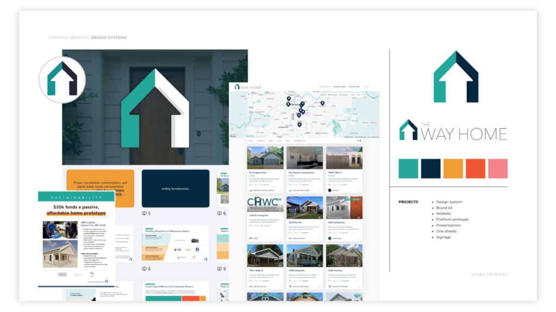Zoom in on the map with plus button
Image resolution: width=556 pixels, height=312 pixels.
[x=249, y=94]
